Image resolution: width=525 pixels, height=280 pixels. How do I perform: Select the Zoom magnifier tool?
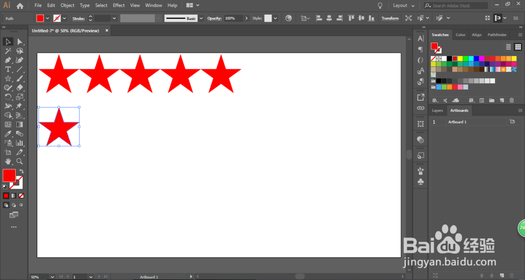(x=20, y=161)
